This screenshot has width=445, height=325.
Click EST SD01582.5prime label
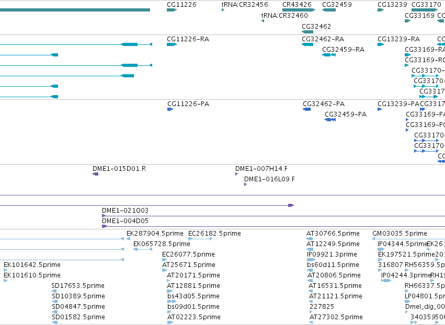(x=78, y=317)
